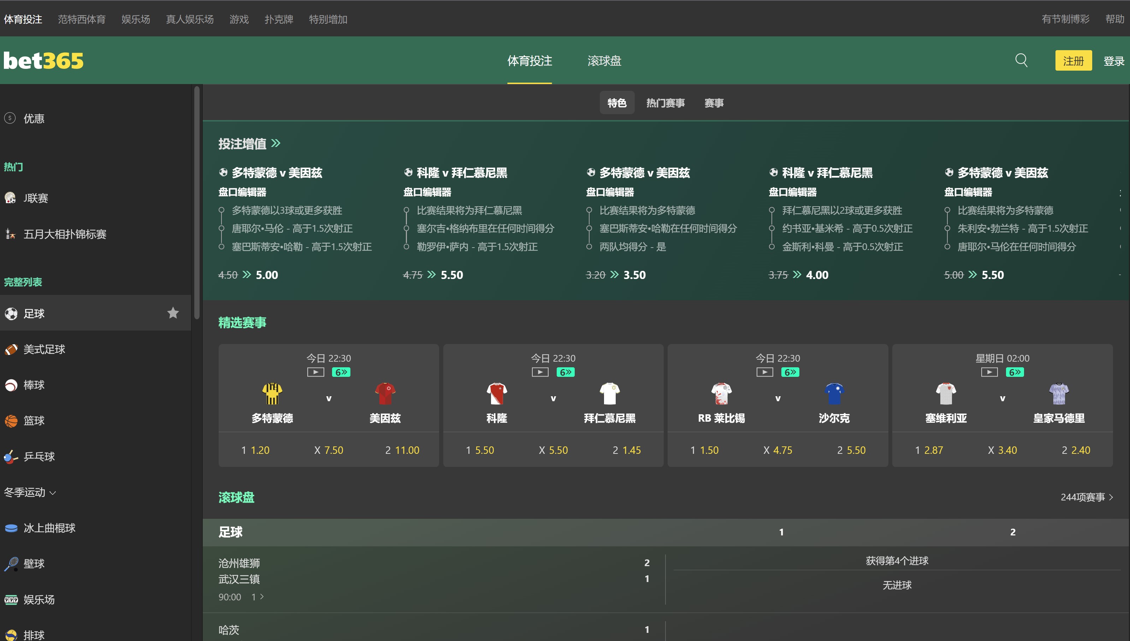Click live stream icon for 多特蒙德 v 美因兹

click(316, 372)
